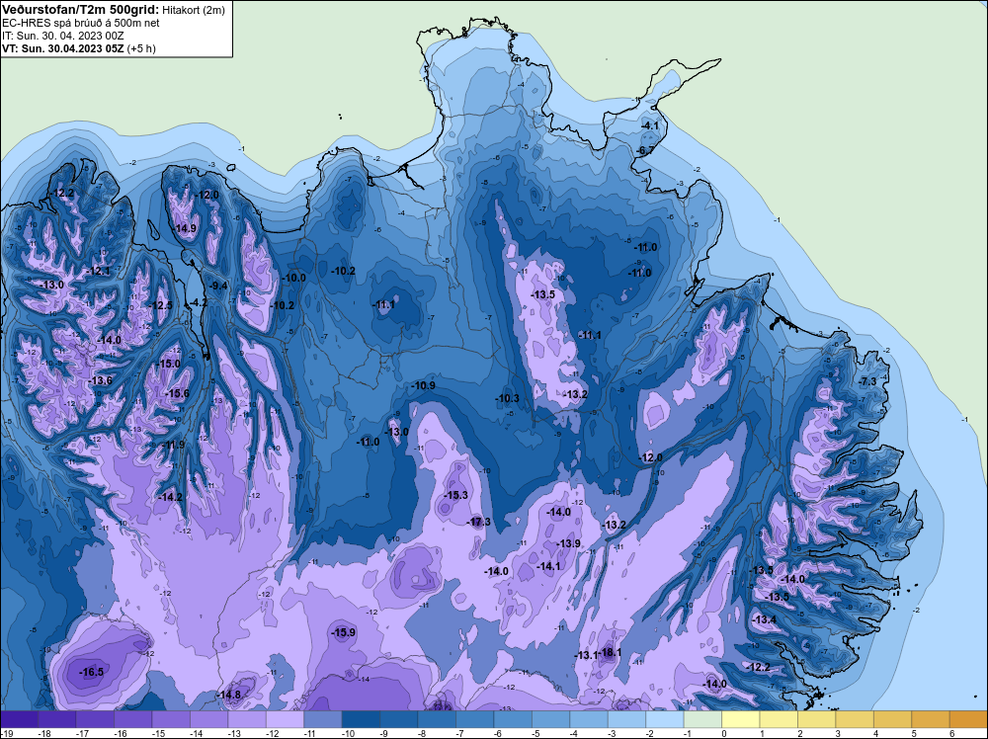Click the -10.0 temperature label
Screen dimensions: 988x739
(294, 278)
